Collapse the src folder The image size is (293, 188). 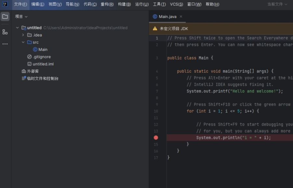[x=23, y=42]
